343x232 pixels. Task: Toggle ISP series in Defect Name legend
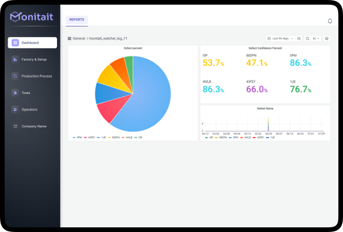coord(209,137)
